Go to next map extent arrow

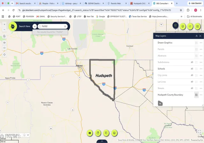click(x=4, y=48)
